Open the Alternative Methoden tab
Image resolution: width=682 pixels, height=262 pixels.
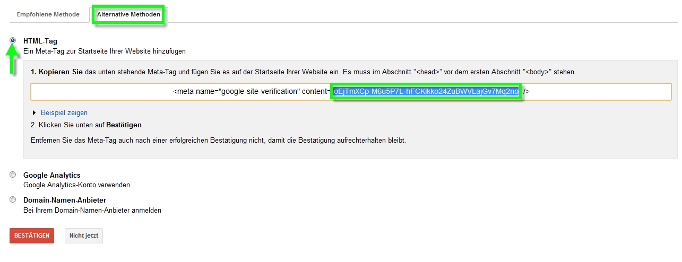coord(128,14)
